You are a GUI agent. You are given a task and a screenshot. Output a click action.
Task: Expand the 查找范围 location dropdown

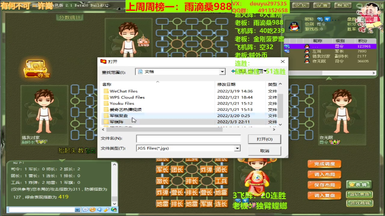pos(222,72)
